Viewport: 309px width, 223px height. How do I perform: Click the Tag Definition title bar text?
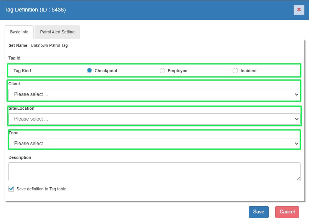point(35,10)
